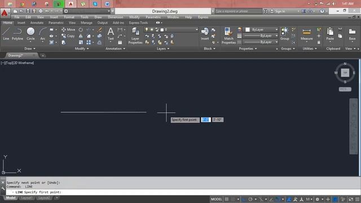Image resolution: width=361 pixels, height=203 pixels.
Task: Click the command line customize wrench icon
Action: point(3,188)
